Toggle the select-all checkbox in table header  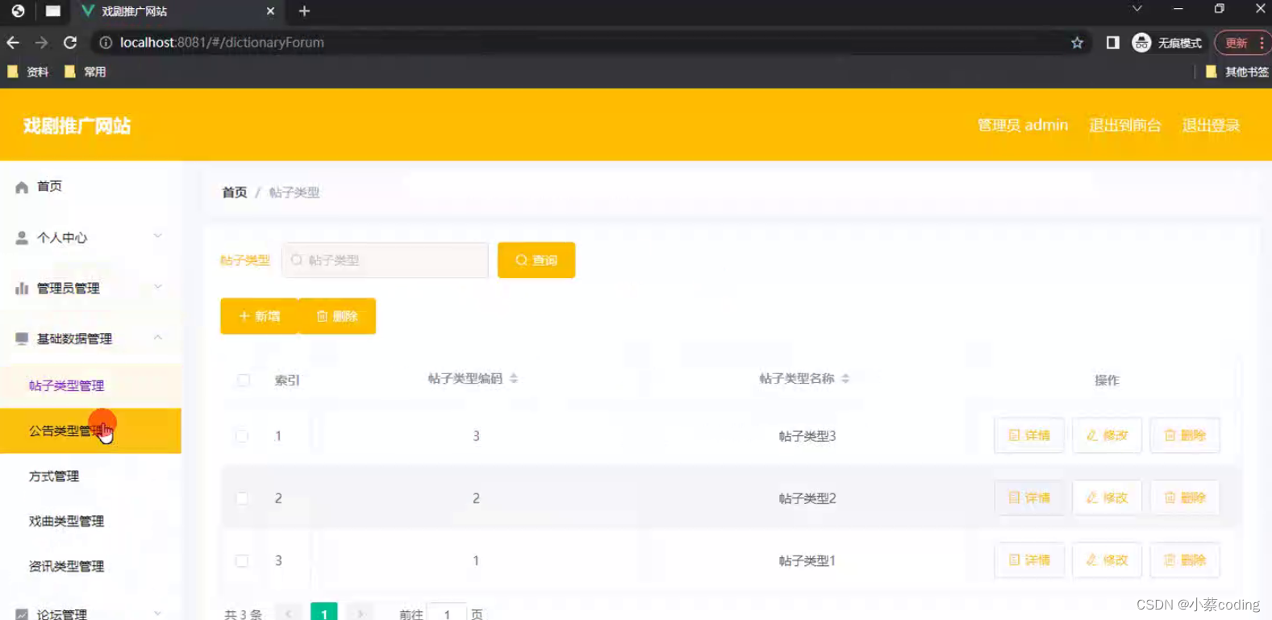point(244,380)
